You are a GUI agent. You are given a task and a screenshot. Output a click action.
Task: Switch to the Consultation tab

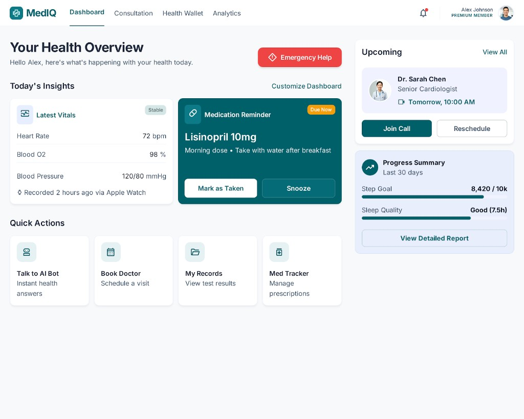[134, 13]
